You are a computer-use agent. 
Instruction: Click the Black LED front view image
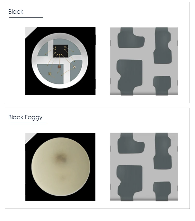tap(60, 61)
